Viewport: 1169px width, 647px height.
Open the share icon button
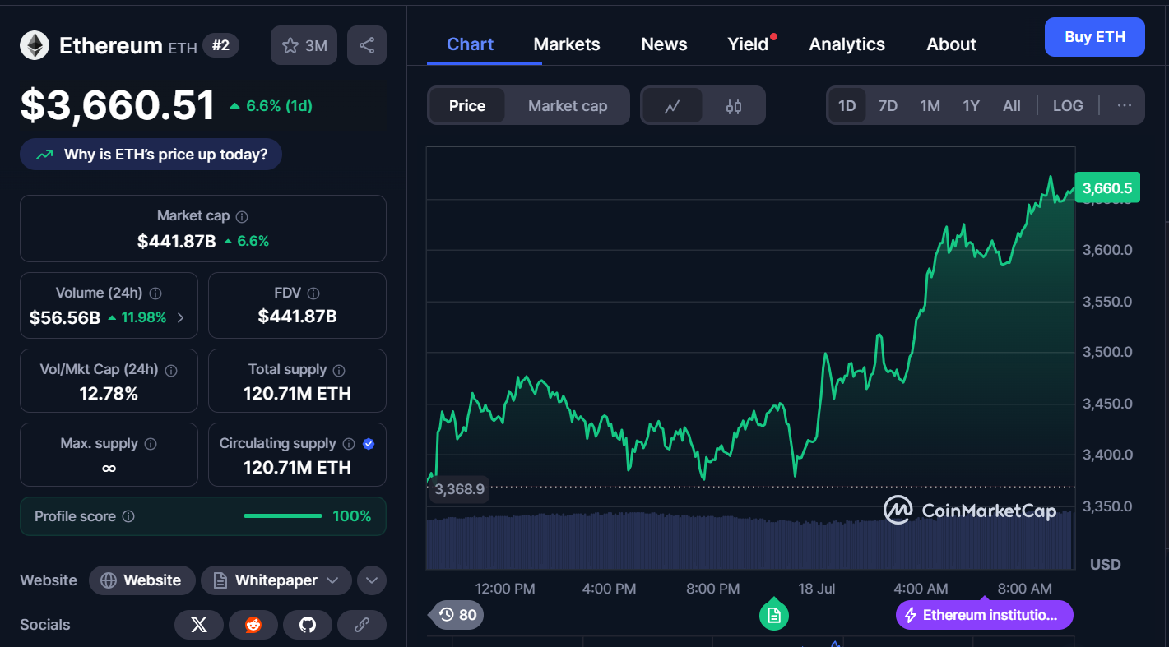point(367,45)
